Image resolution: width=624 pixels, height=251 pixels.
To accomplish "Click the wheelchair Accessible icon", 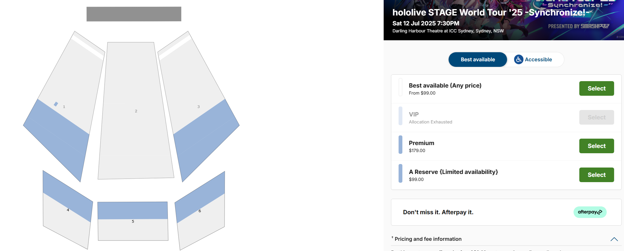I will [x=518, y=60].
